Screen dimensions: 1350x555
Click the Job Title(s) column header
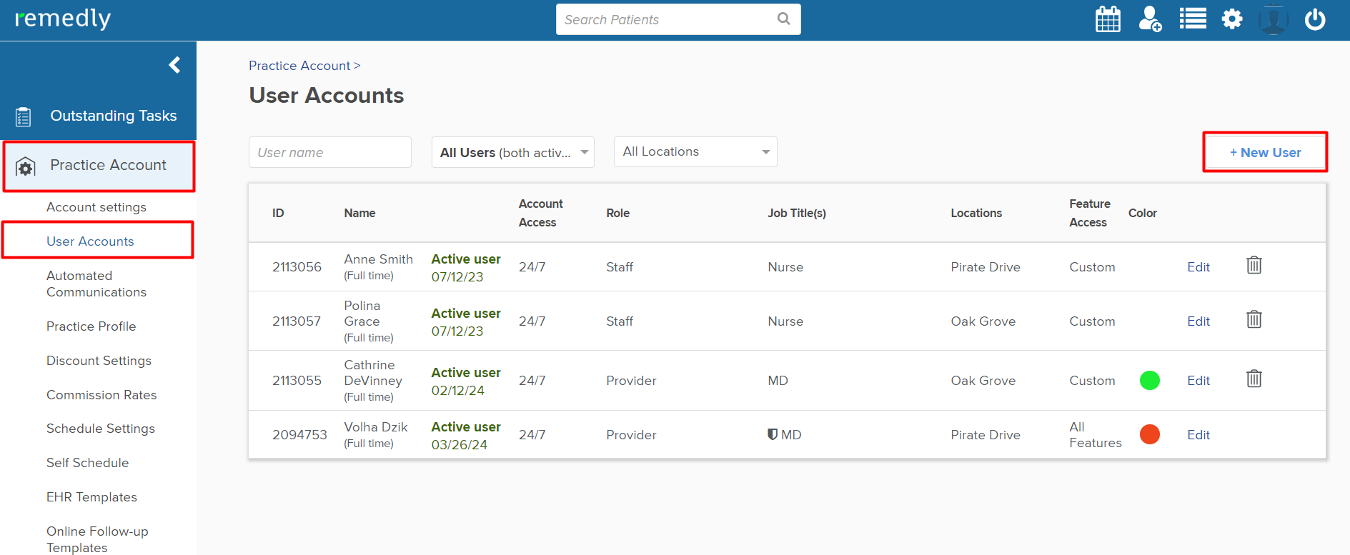coord(797,213)
